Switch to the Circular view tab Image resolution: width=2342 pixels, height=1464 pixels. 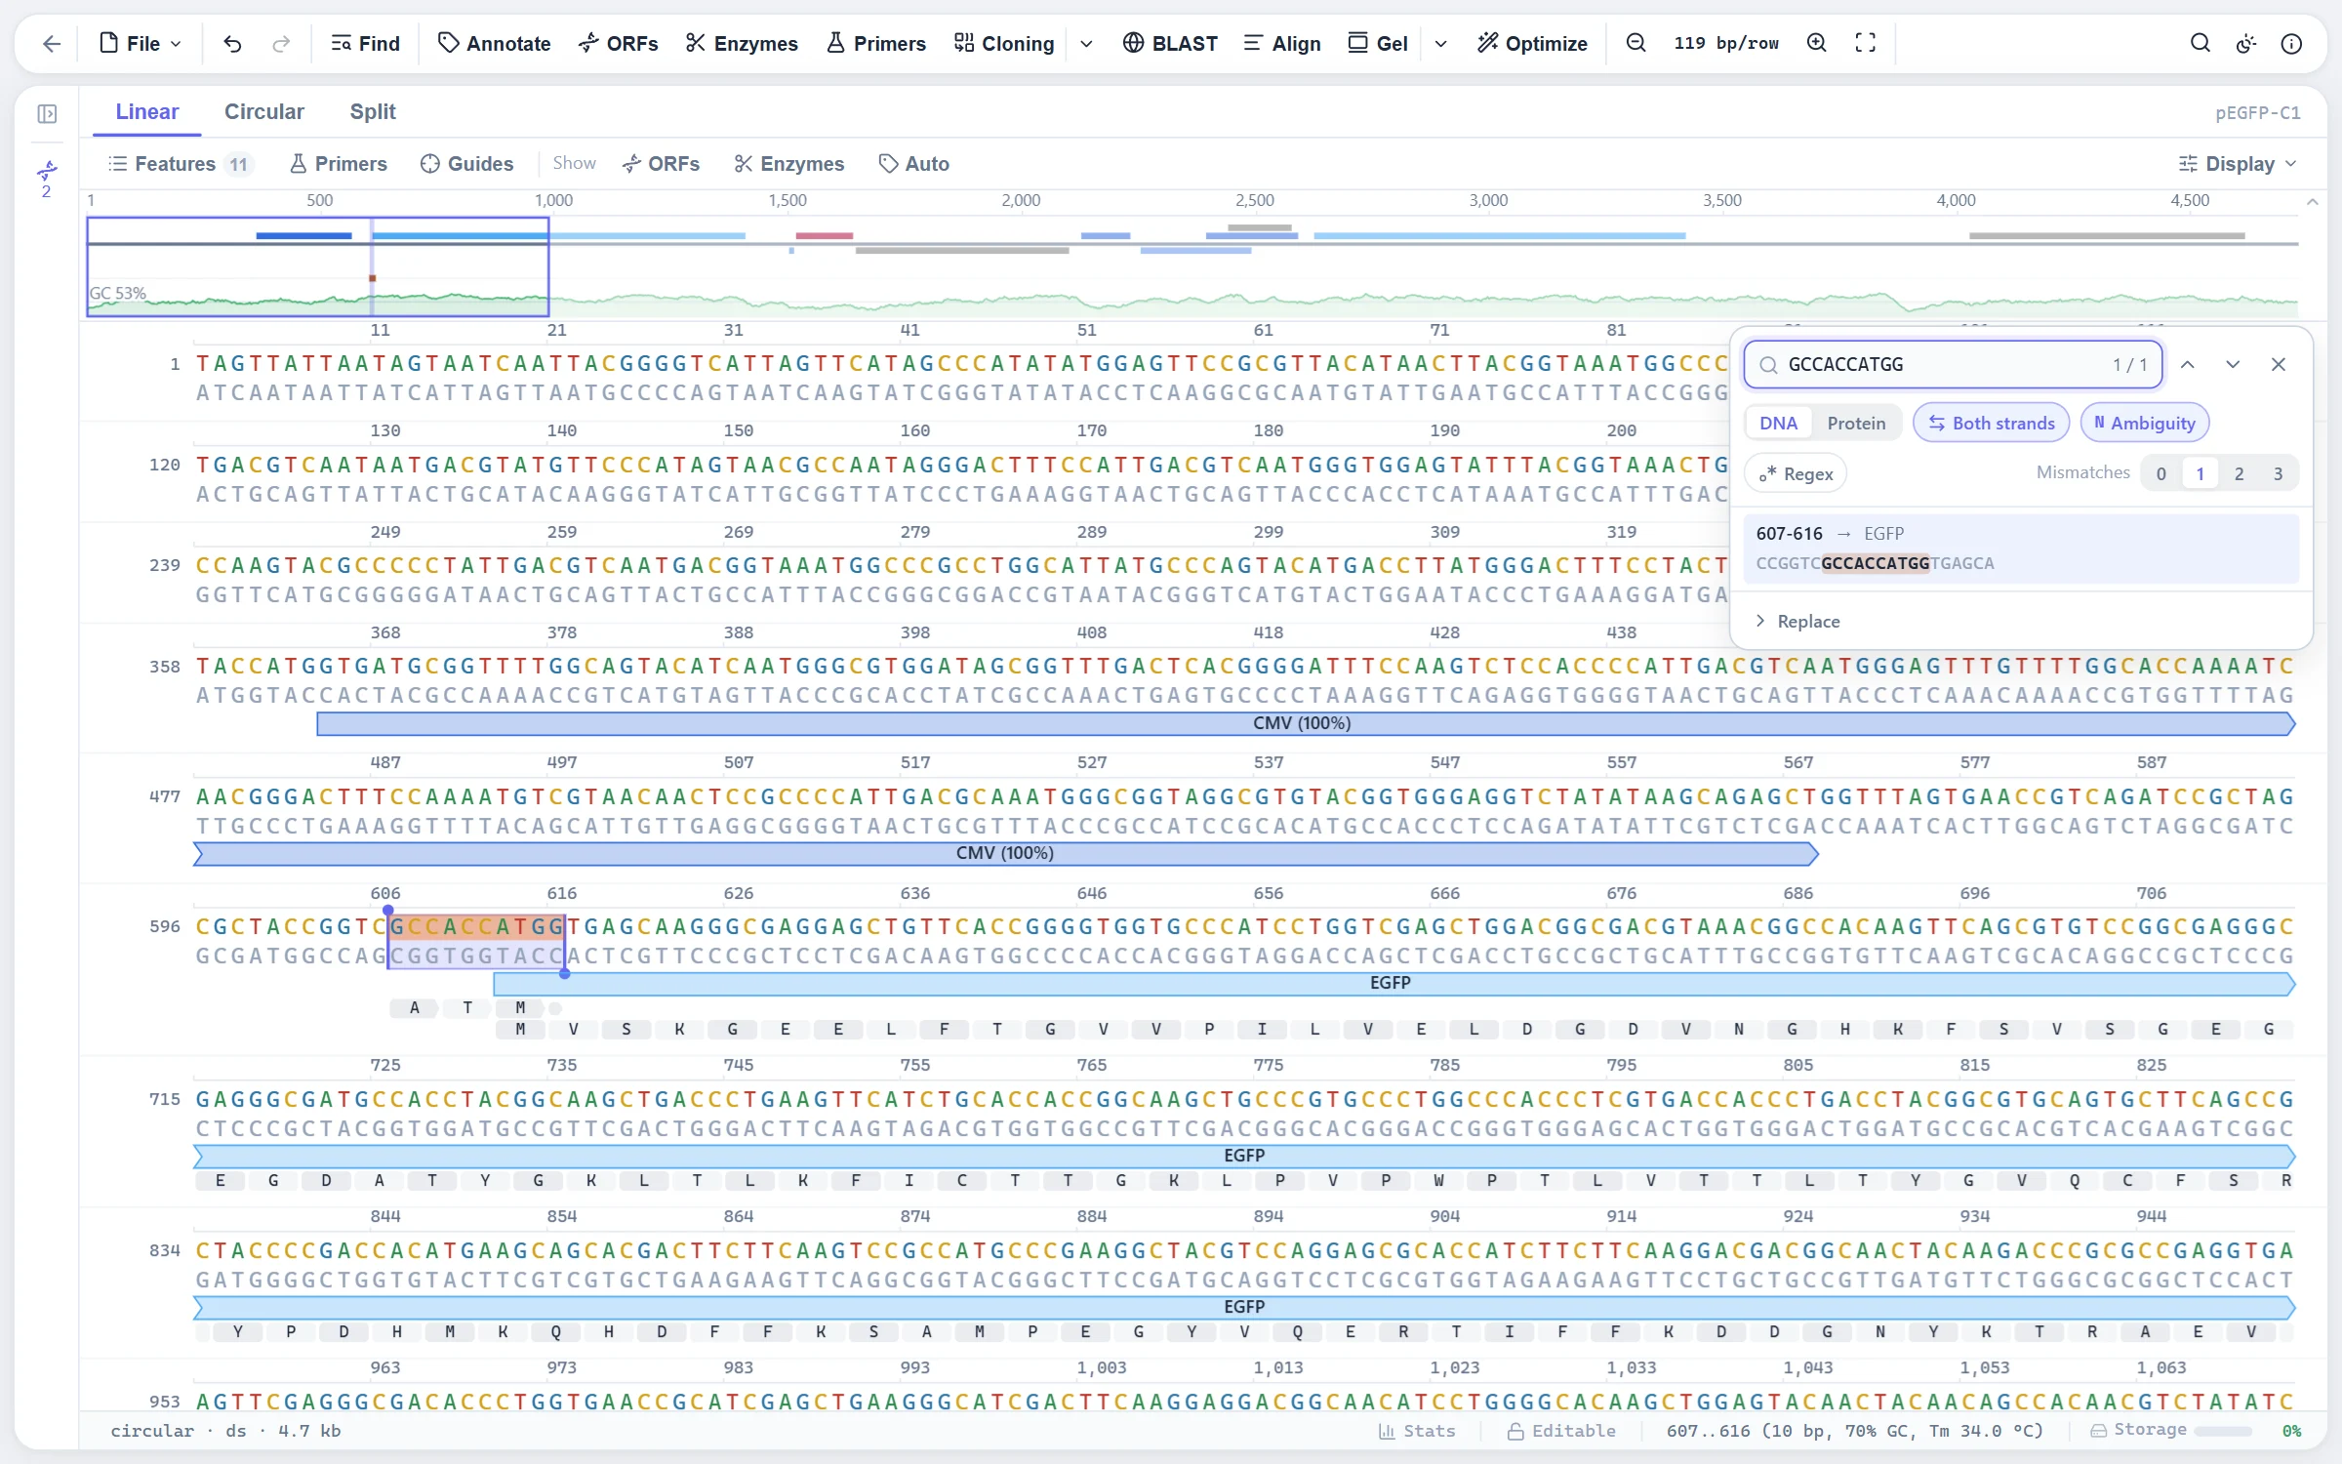pos(264,111)
